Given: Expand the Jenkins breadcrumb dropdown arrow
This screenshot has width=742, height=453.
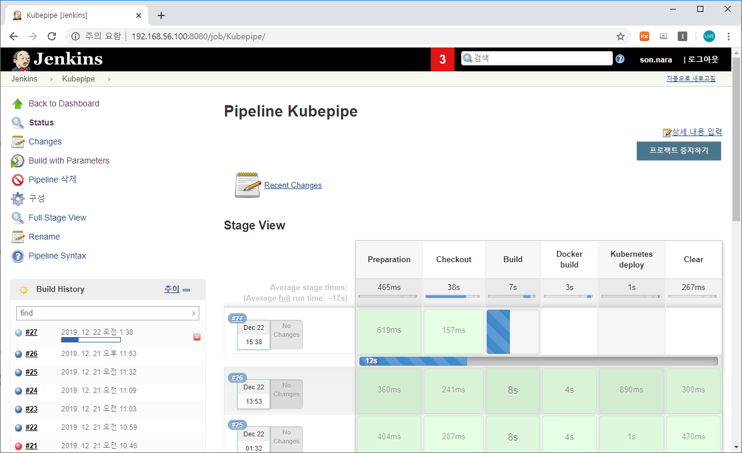Looking at the screenshot, I should point(52,79).
